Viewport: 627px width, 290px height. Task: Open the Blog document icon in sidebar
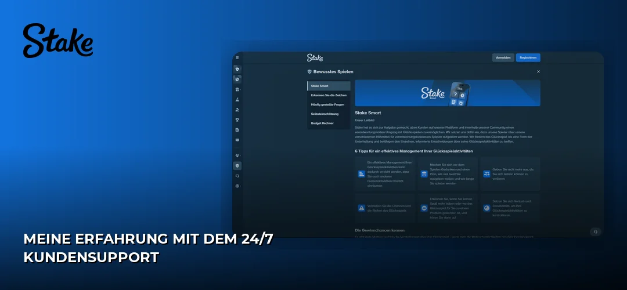237,130
